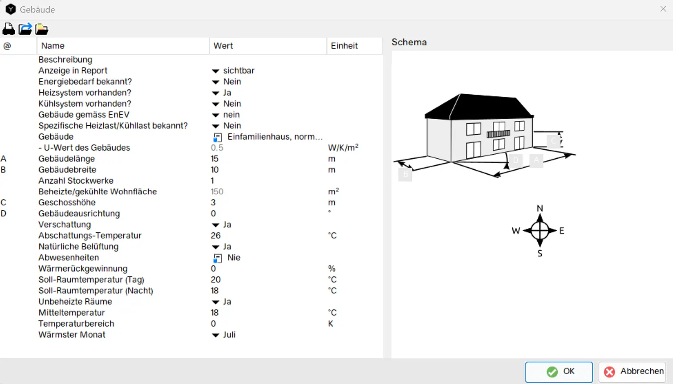Confirm with the OK button
The image size is (673, 384).
[x=559, y=372]
